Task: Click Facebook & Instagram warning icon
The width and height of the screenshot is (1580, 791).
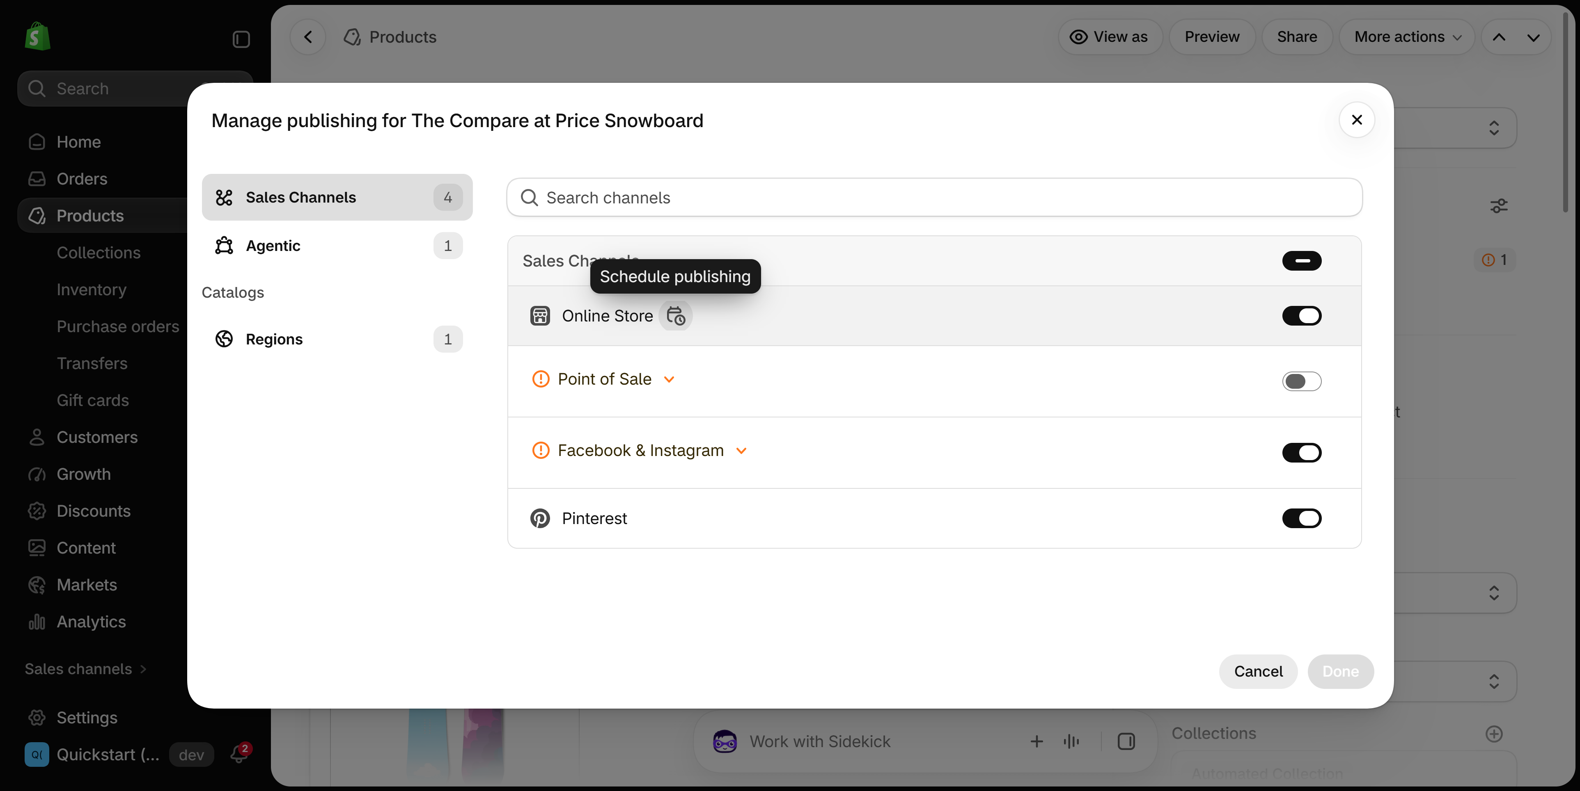Action: pos(540,450)
